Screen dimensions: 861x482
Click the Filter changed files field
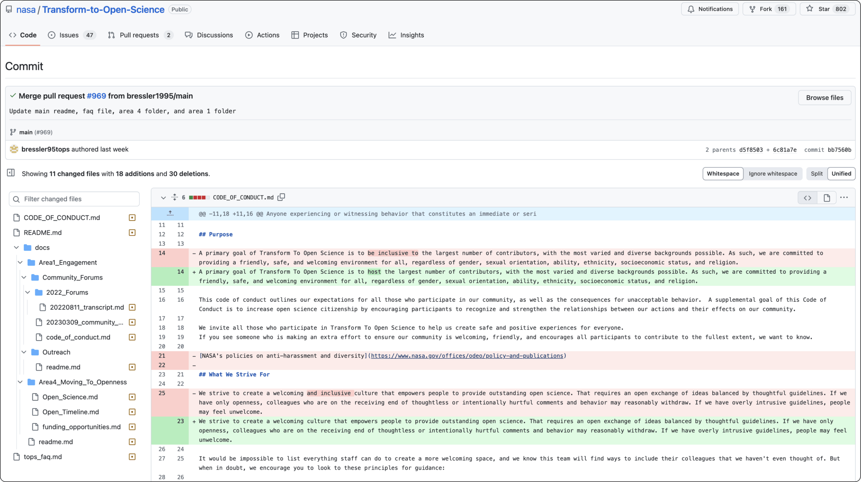pos(74,199)
